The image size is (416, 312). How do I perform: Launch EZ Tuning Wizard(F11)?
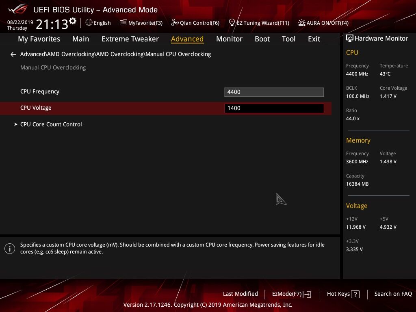click(x=263, y=23)
